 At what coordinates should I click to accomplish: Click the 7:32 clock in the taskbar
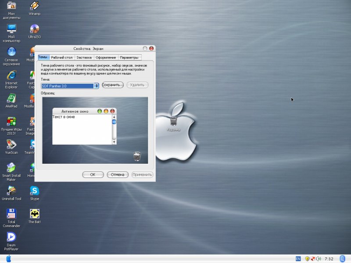(329, 259)
